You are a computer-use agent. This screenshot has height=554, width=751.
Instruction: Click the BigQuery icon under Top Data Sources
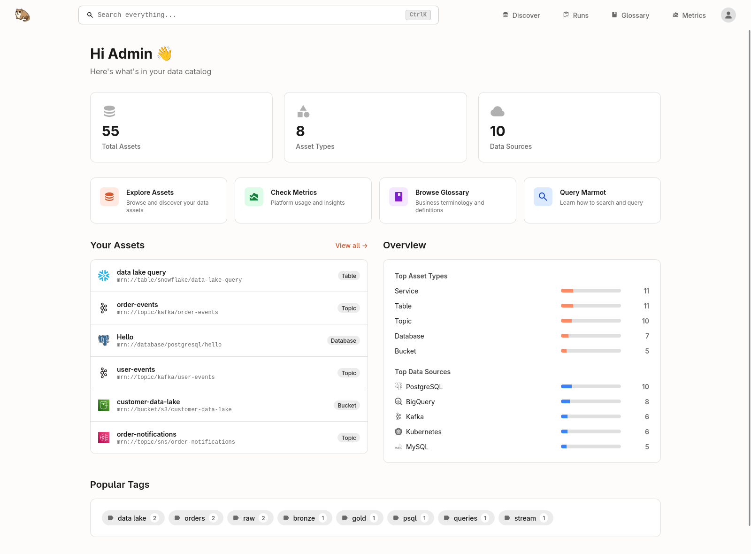(398, 401)
